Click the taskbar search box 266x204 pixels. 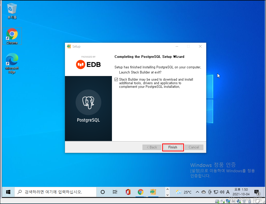[55, 192]
